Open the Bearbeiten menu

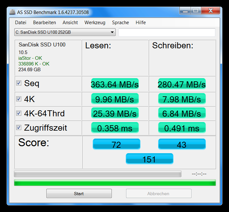point(44,23)
